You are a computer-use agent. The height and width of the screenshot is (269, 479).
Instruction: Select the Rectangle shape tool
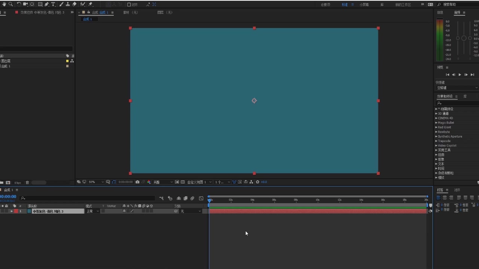(x=40, y=4)
